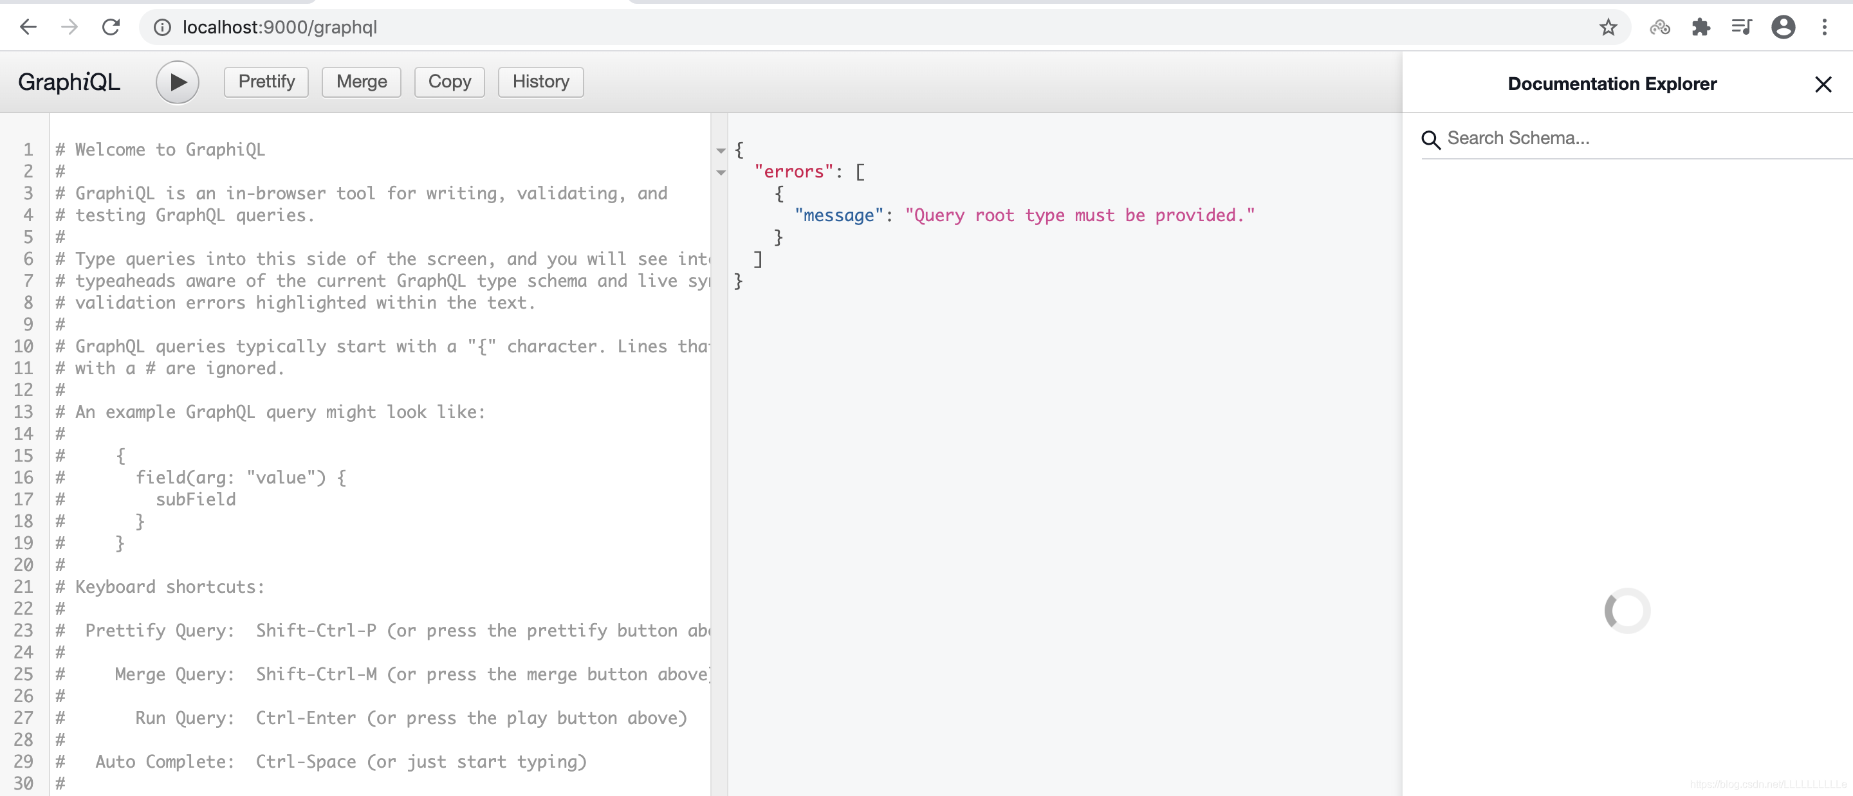Click the schema search magnifier icon
Viewport: 1853px width, 796px height.
pyautogui.click(x=1431, y=140)
